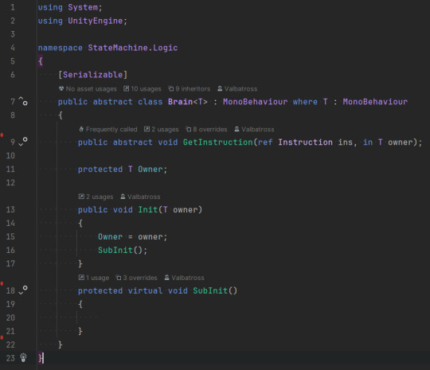
Task: Click line number 20 in the gutter
Action: point(10,317)
